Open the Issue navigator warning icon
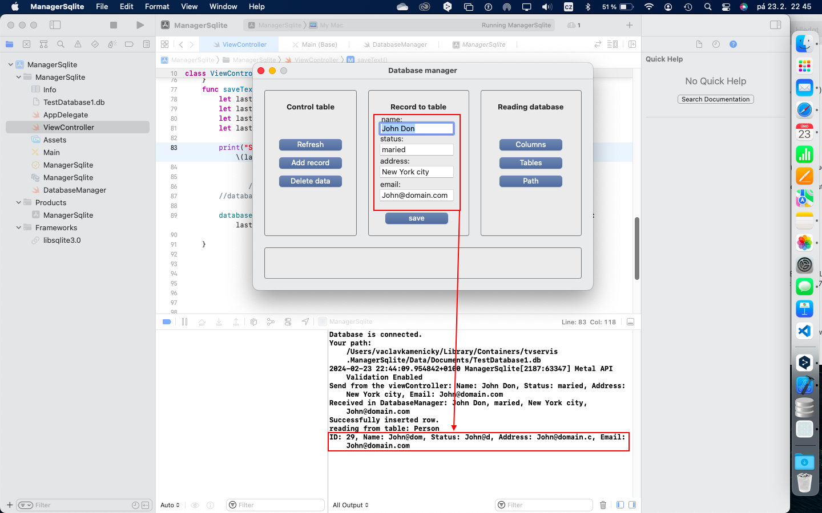Image resolution: width=822 pixels, height=513 pixels. coord(78,44)
